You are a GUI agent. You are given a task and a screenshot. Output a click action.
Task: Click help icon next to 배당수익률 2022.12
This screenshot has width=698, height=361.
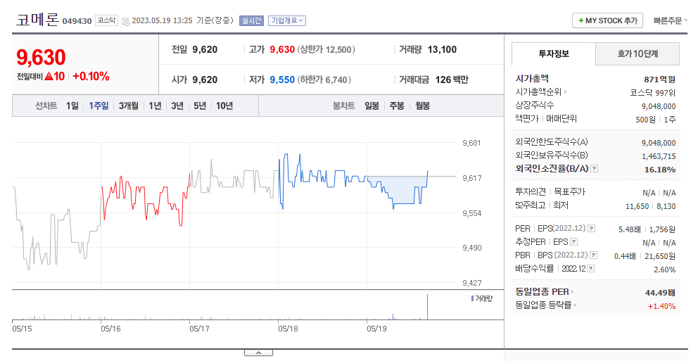[x=591, y=268]
